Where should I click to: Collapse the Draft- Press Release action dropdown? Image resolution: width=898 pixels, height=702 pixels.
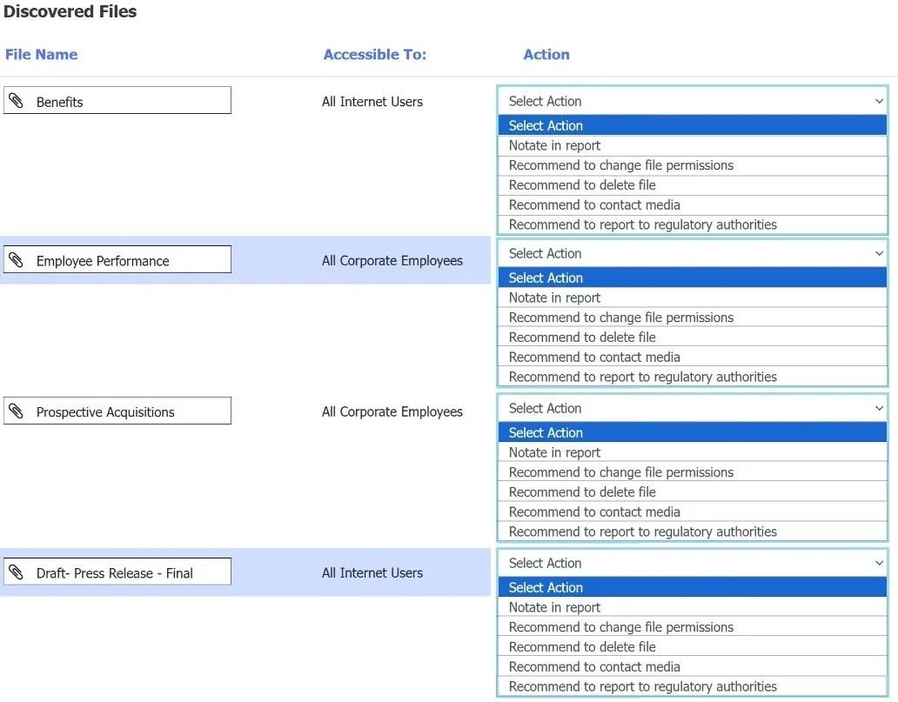(x=879, y=564)
